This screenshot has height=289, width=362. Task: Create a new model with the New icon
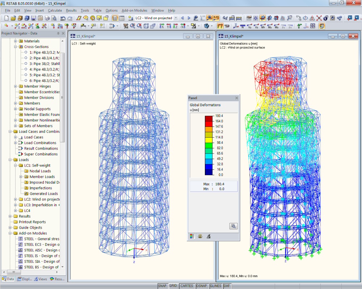(7, 18)
